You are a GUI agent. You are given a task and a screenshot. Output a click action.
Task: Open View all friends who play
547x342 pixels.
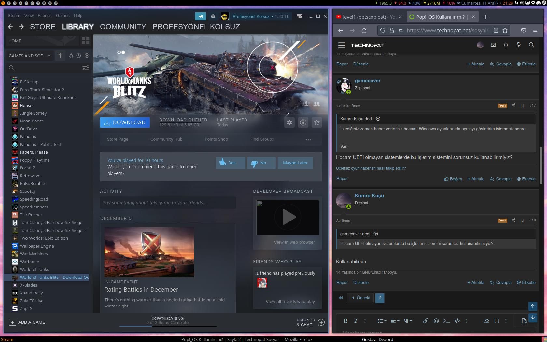click(290, 302)
